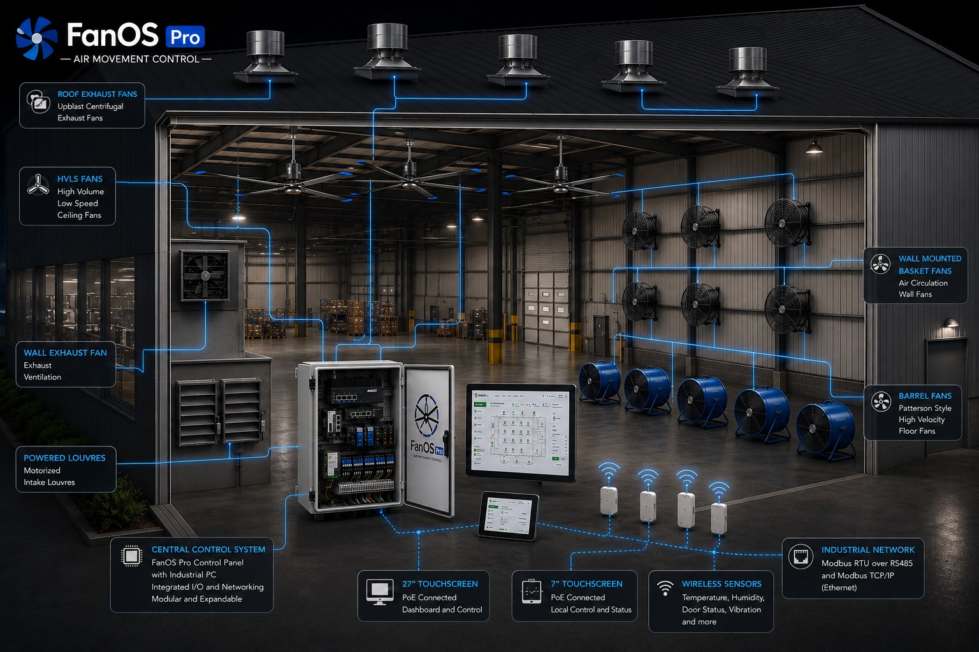This screenshot has height=652, width=979.
Task: Select the "BARREL FANS" heading
Action: 925,396
